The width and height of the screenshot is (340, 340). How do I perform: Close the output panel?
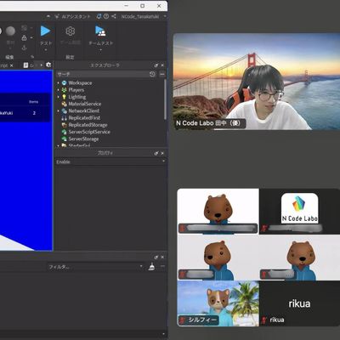point(162,258)
